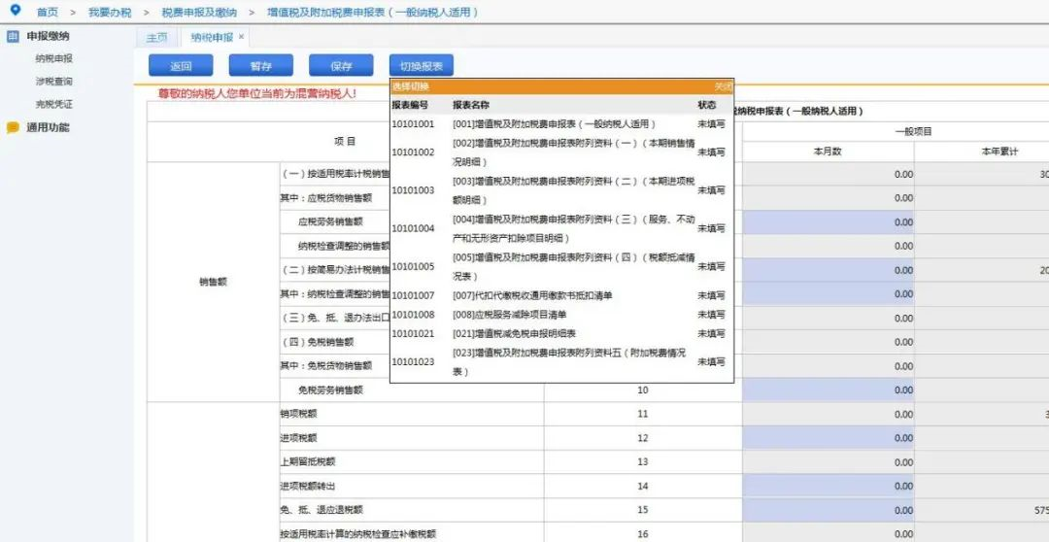The width and height of the screenshot is (1049, 542).
Task: Click the (四)免税销售额 row label
Action: (318, 342)
